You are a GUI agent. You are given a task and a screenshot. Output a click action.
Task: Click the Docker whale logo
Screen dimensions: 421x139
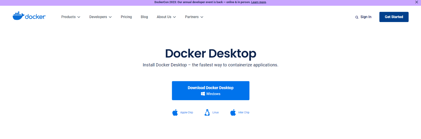(x=18, y=16)
